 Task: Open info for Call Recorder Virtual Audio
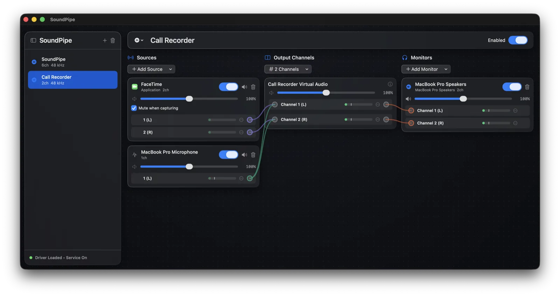390,84
